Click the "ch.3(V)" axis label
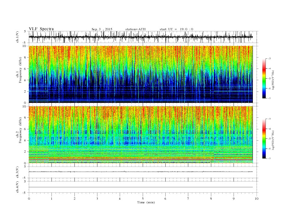 pyautogui.click(x=18, y=172)
